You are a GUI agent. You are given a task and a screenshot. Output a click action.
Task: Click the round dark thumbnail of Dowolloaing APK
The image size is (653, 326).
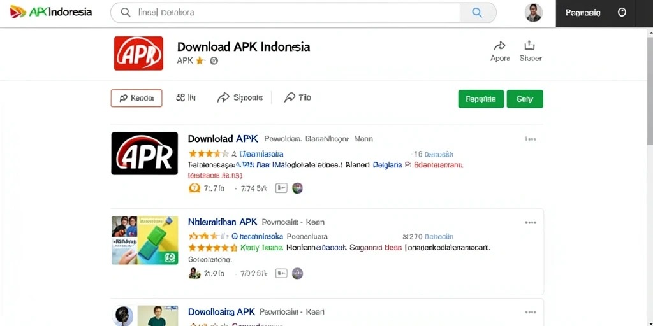(123, 316)
